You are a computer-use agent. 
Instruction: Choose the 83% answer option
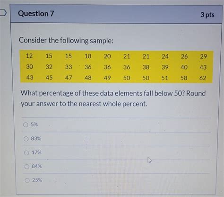point(26,139)
